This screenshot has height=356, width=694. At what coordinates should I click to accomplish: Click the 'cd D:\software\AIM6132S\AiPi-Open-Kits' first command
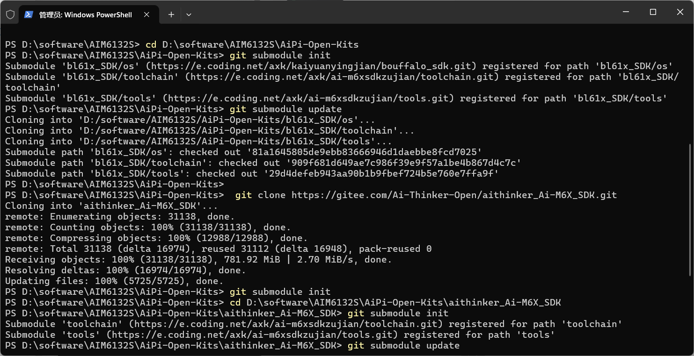(x=252, y=44)
